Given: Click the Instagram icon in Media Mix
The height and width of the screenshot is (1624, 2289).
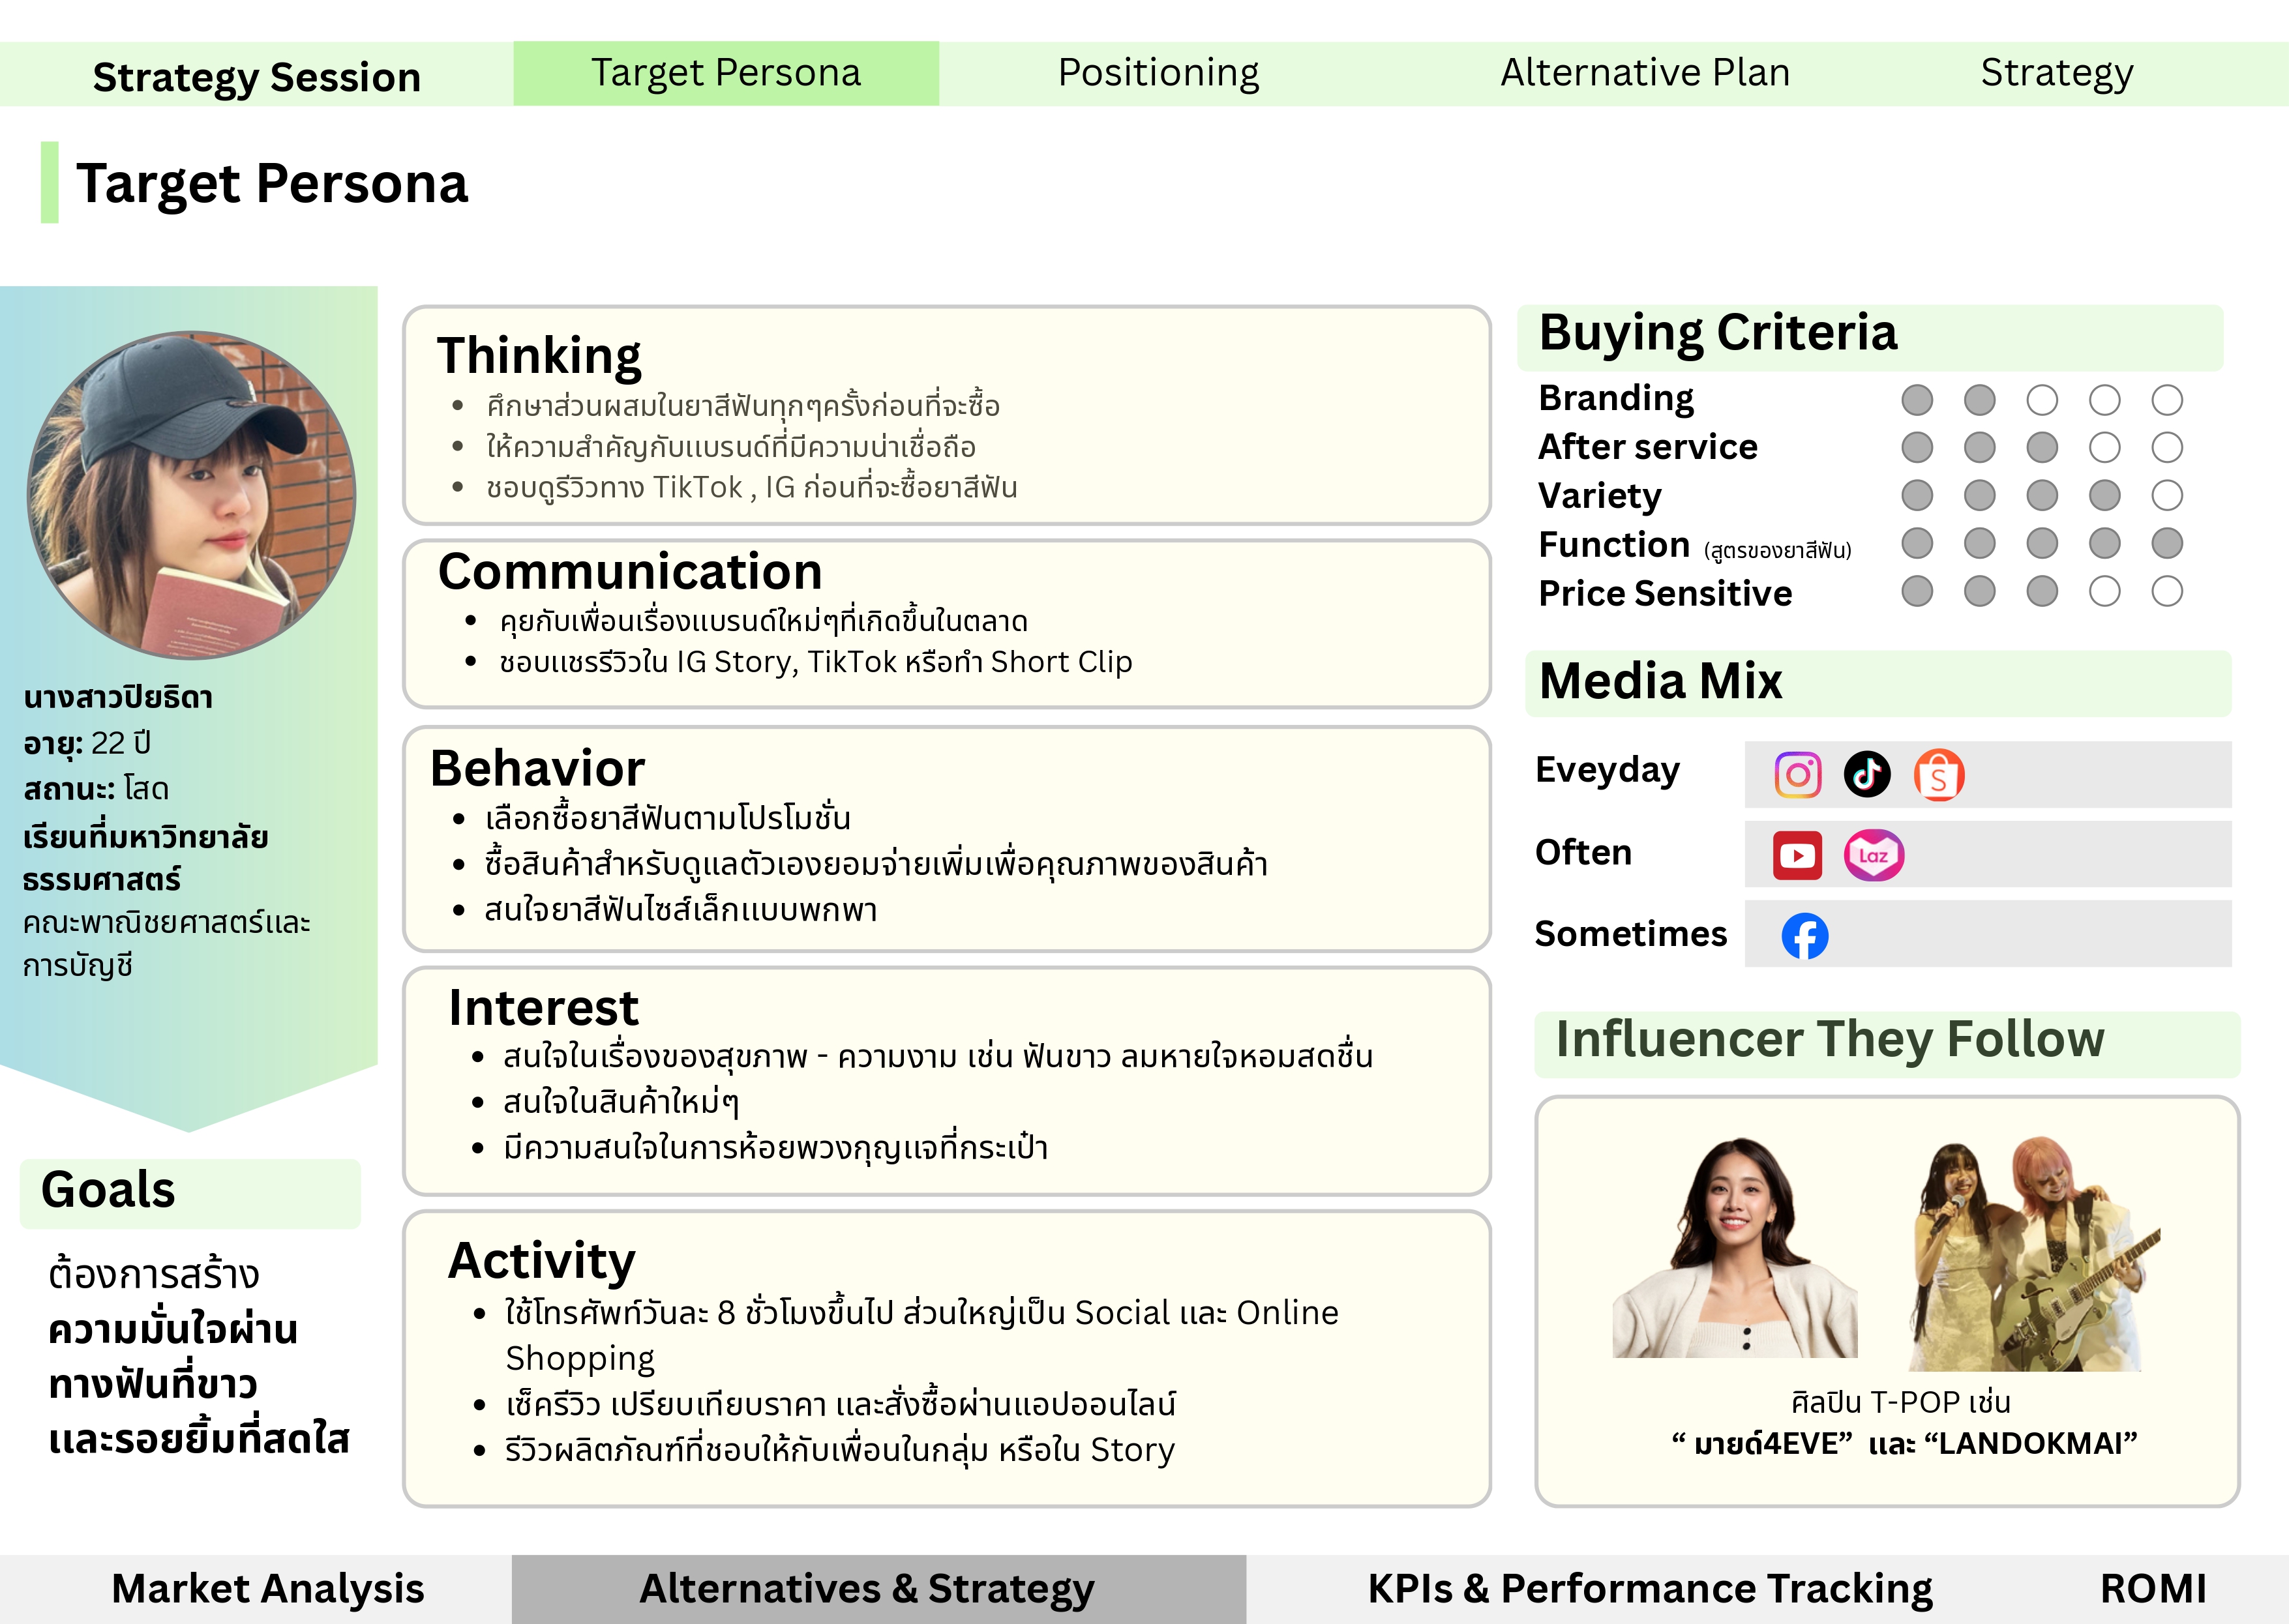Looking at the screenshot, I should pyautogui.click(x=1797, y=775).
